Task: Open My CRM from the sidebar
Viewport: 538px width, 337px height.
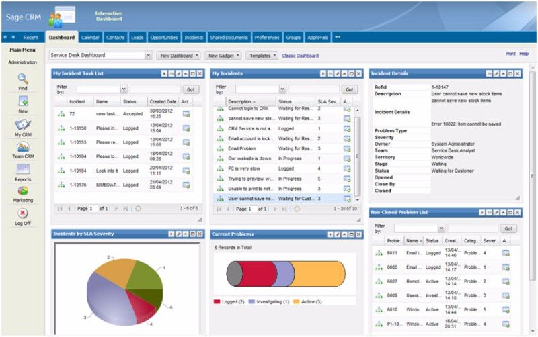Action: [x=23, y=125]
